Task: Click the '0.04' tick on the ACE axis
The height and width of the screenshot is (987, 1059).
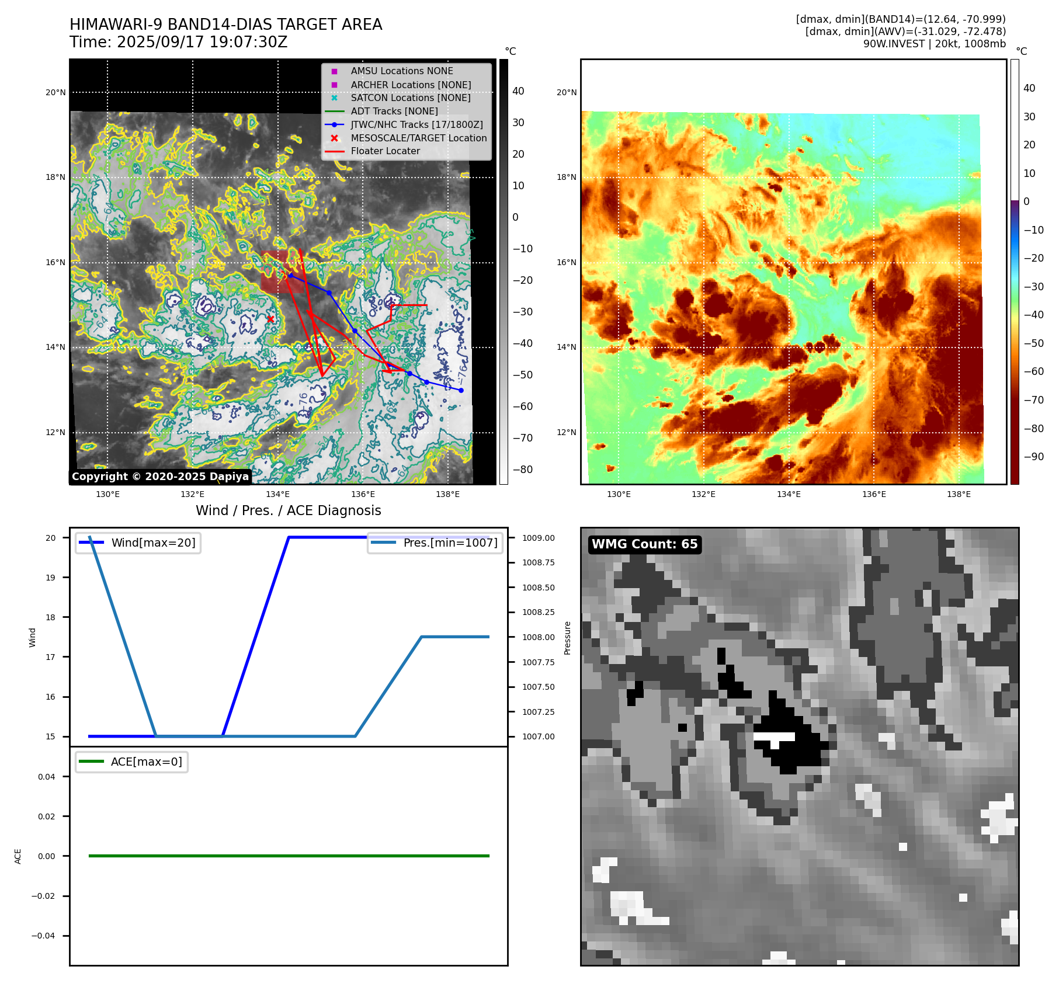Action: [x=47, y=777]
